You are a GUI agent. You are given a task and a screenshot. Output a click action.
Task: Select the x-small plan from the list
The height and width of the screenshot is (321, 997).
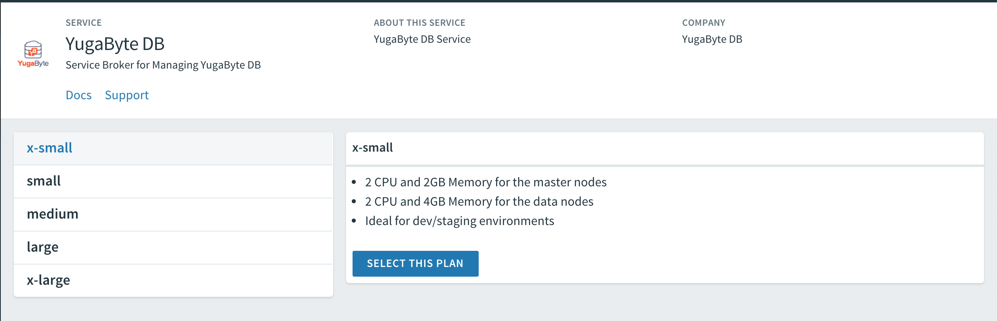pos(49,148)
